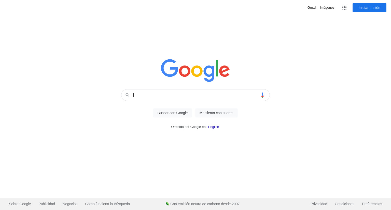Screen dimensions: 391x210
Task: Open Cómo funciona la Búsqueda link
Action: 107,204
